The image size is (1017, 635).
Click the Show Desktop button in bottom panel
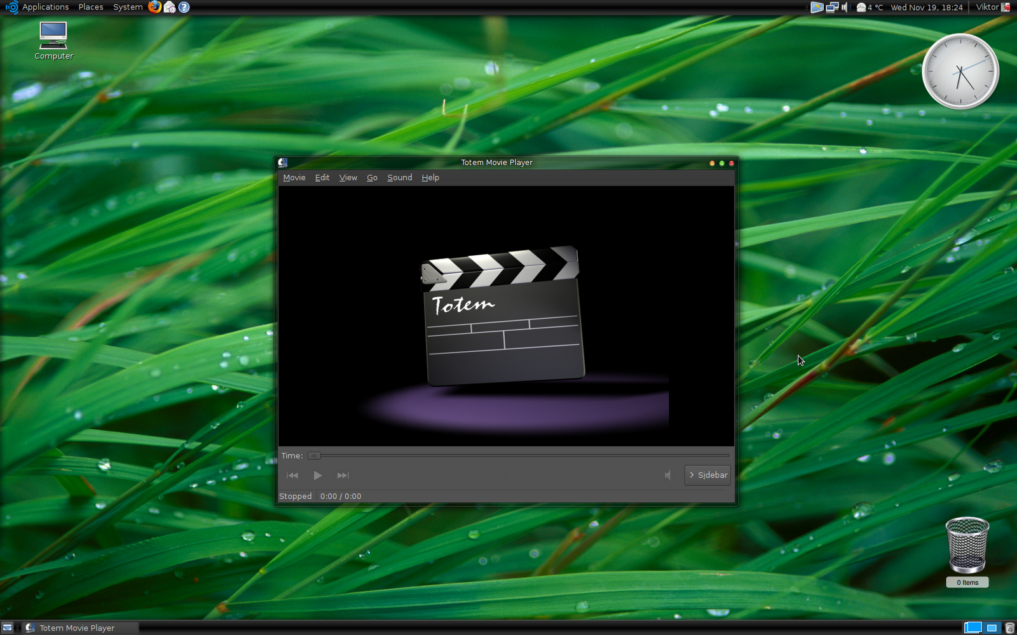(7, 627)
